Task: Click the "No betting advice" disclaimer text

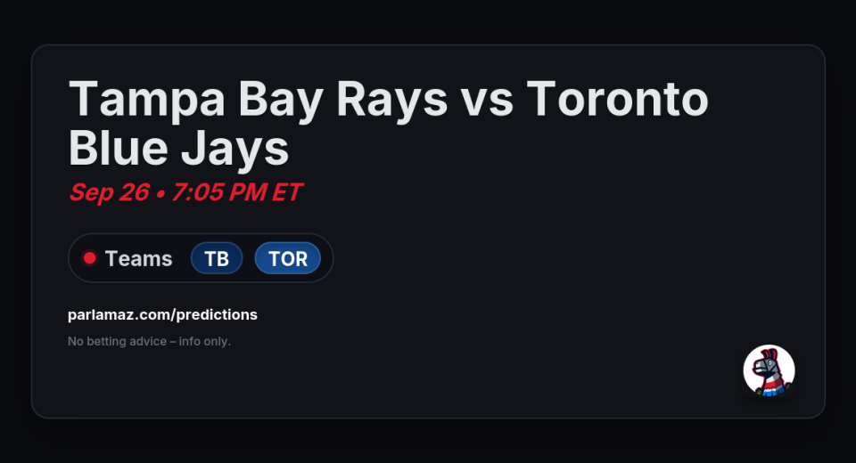Action: coord(116,341)
